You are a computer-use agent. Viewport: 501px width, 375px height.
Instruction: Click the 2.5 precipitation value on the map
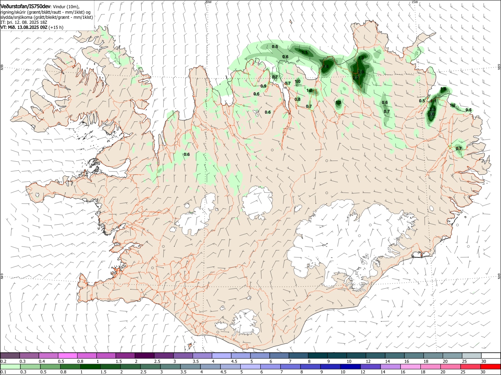[x=433, y=110]
